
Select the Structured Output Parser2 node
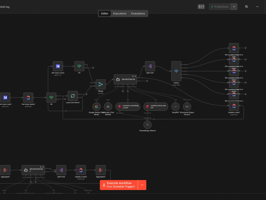pyautogui.click(x=187, y=107)
